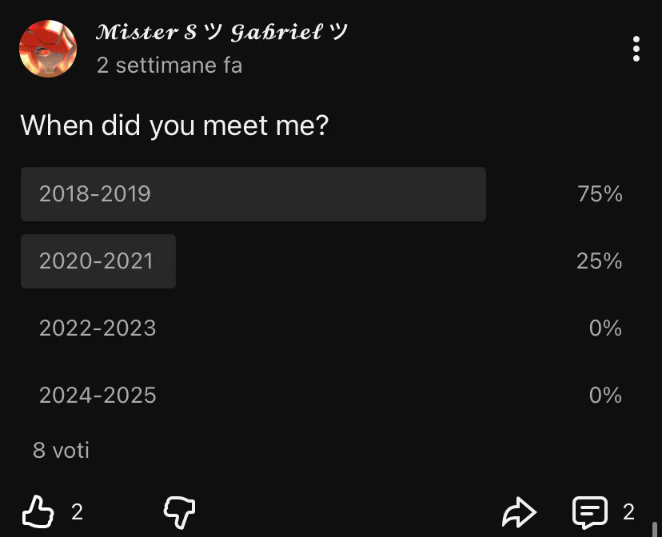This screenshot has width=662, height=537.
Task: Click the like count number
Action: (77, 511)
